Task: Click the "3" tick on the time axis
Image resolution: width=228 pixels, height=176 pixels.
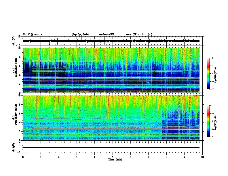Action: pyautogui.click(x=77, y=157)
